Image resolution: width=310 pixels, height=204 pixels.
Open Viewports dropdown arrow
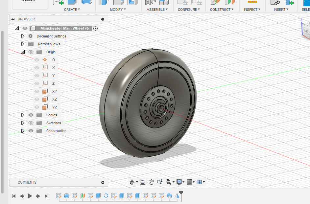tap(204, 182)
